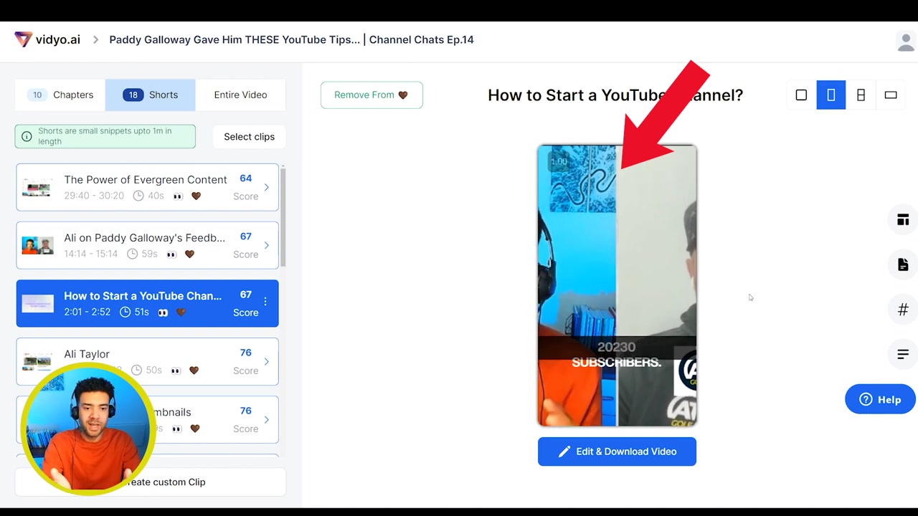The image size is (918, 516).
Task: Select the split vertical layout option
Action: coord(861,95)
